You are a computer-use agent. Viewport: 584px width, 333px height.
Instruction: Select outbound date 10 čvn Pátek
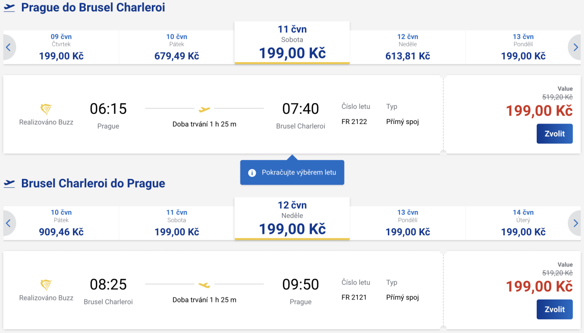pyautogui.click(x=177, y=47)
